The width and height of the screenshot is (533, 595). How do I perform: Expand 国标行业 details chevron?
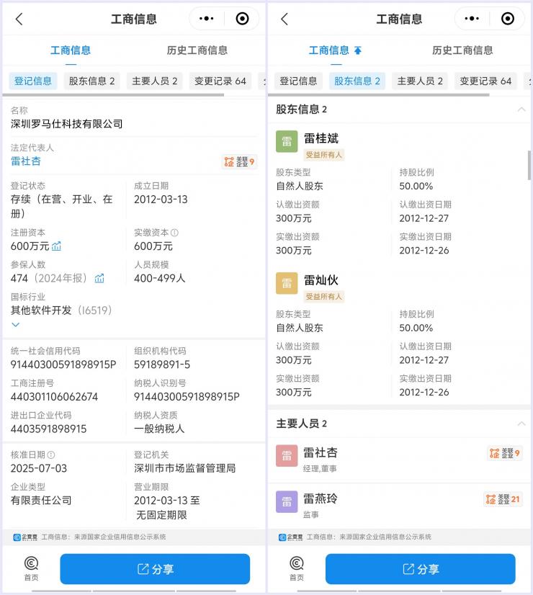click(x=16, y=325)
